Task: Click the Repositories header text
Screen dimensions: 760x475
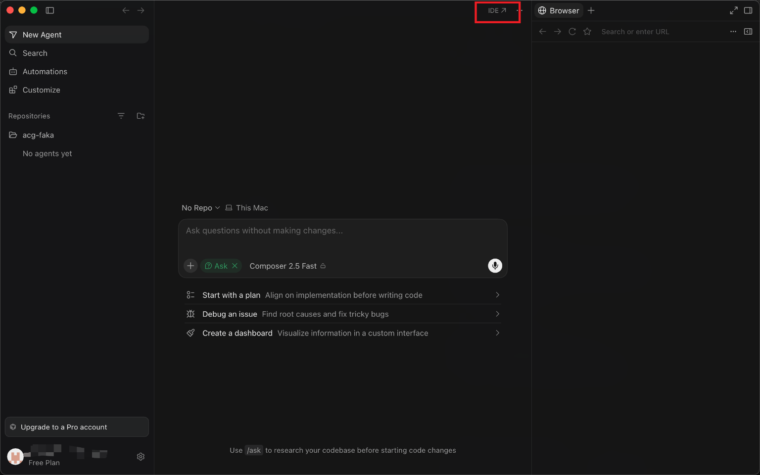Action: [29, 116]
